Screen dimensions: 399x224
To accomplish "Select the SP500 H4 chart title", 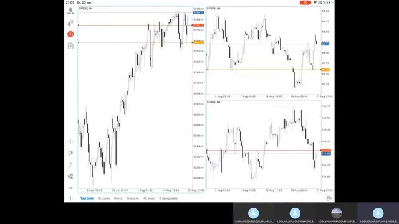I will 85,9.
